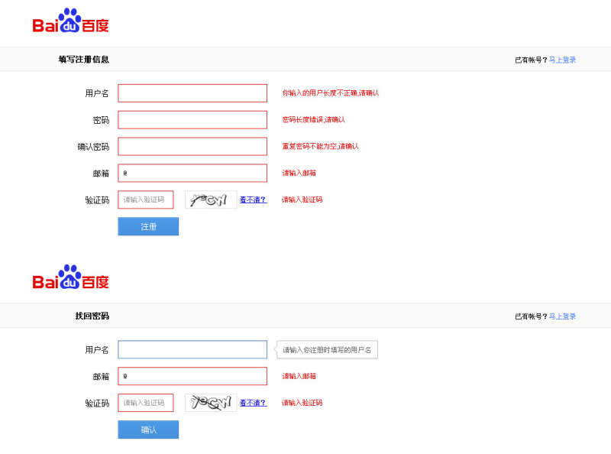Image resolution: width=611 pixels, height=454 pixels.
Task: Focus the 用户名 field in the 找回密码 form
Action: (192, 350)
